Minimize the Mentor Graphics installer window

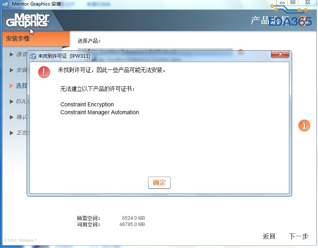pyautogui.click(x=282, y=3)
